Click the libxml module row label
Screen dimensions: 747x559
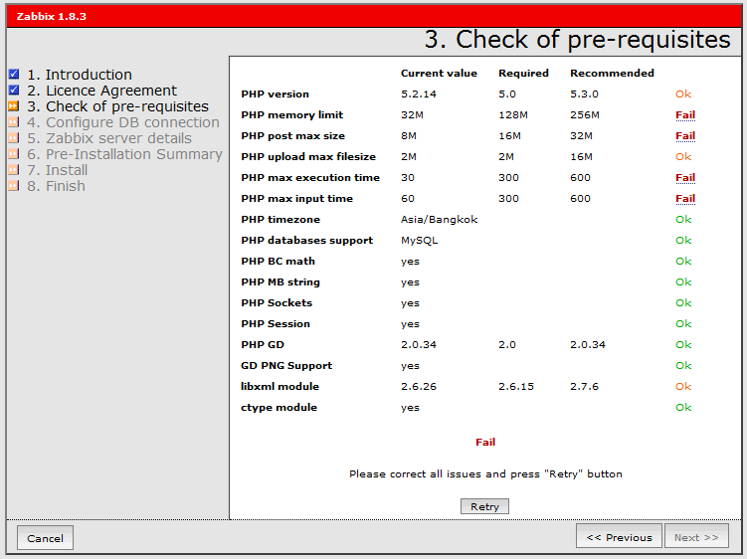tap(280, 387)
